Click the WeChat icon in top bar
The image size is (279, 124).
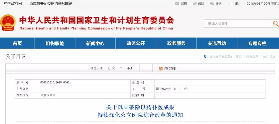(212, 4)
